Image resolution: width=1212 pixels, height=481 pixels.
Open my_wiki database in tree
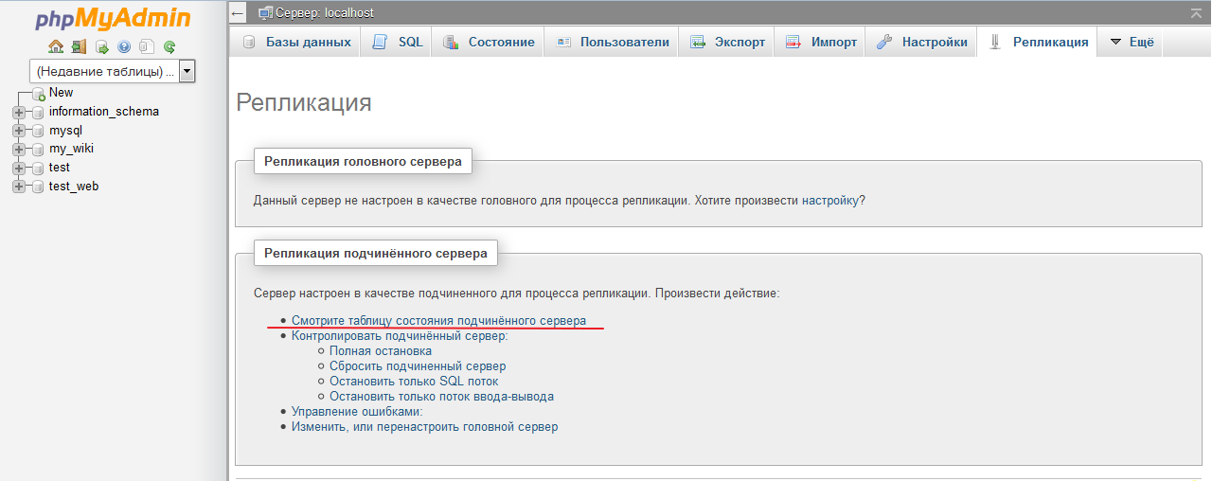pyautogui.click(x=71, y=149)
